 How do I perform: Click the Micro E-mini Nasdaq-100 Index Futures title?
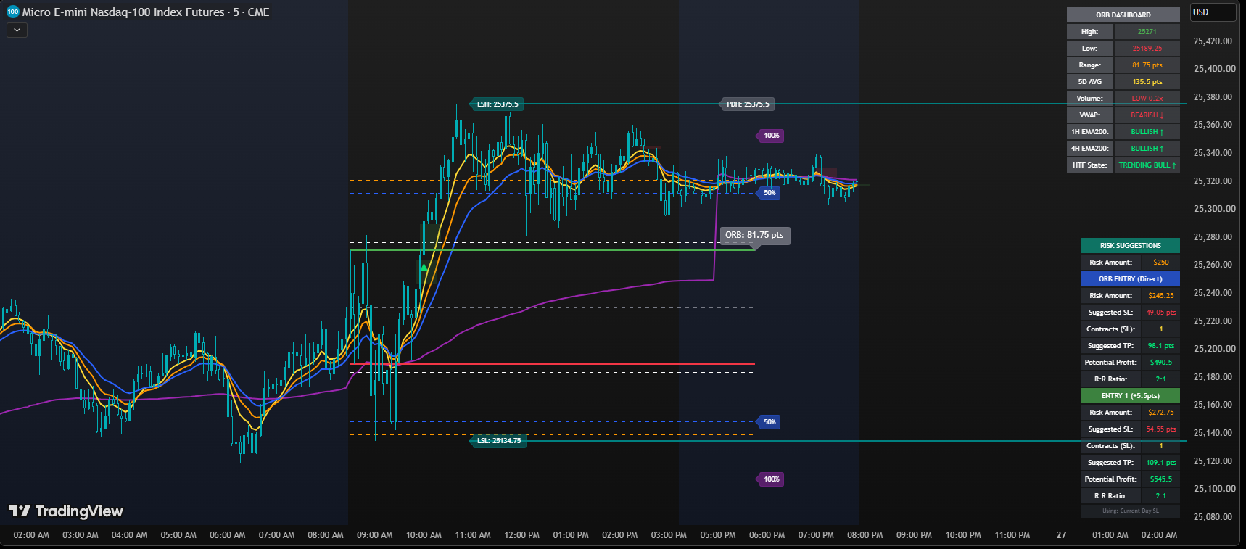click(x=123, y=12)
